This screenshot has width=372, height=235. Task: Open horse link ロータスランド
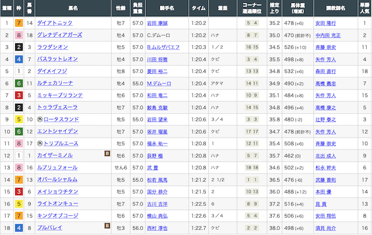(61, 120)
